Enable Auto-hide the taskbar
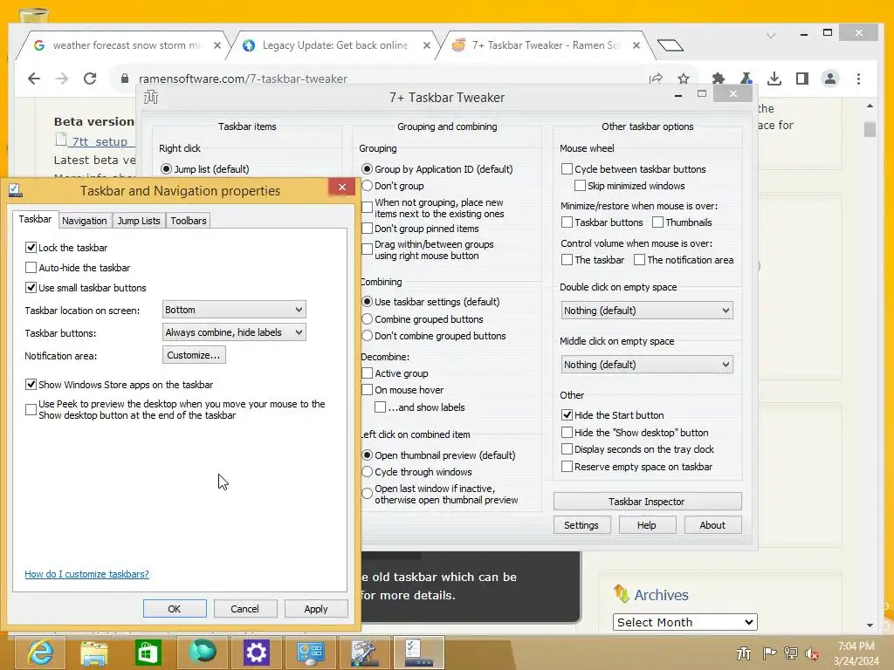 [x=31, y=267]
